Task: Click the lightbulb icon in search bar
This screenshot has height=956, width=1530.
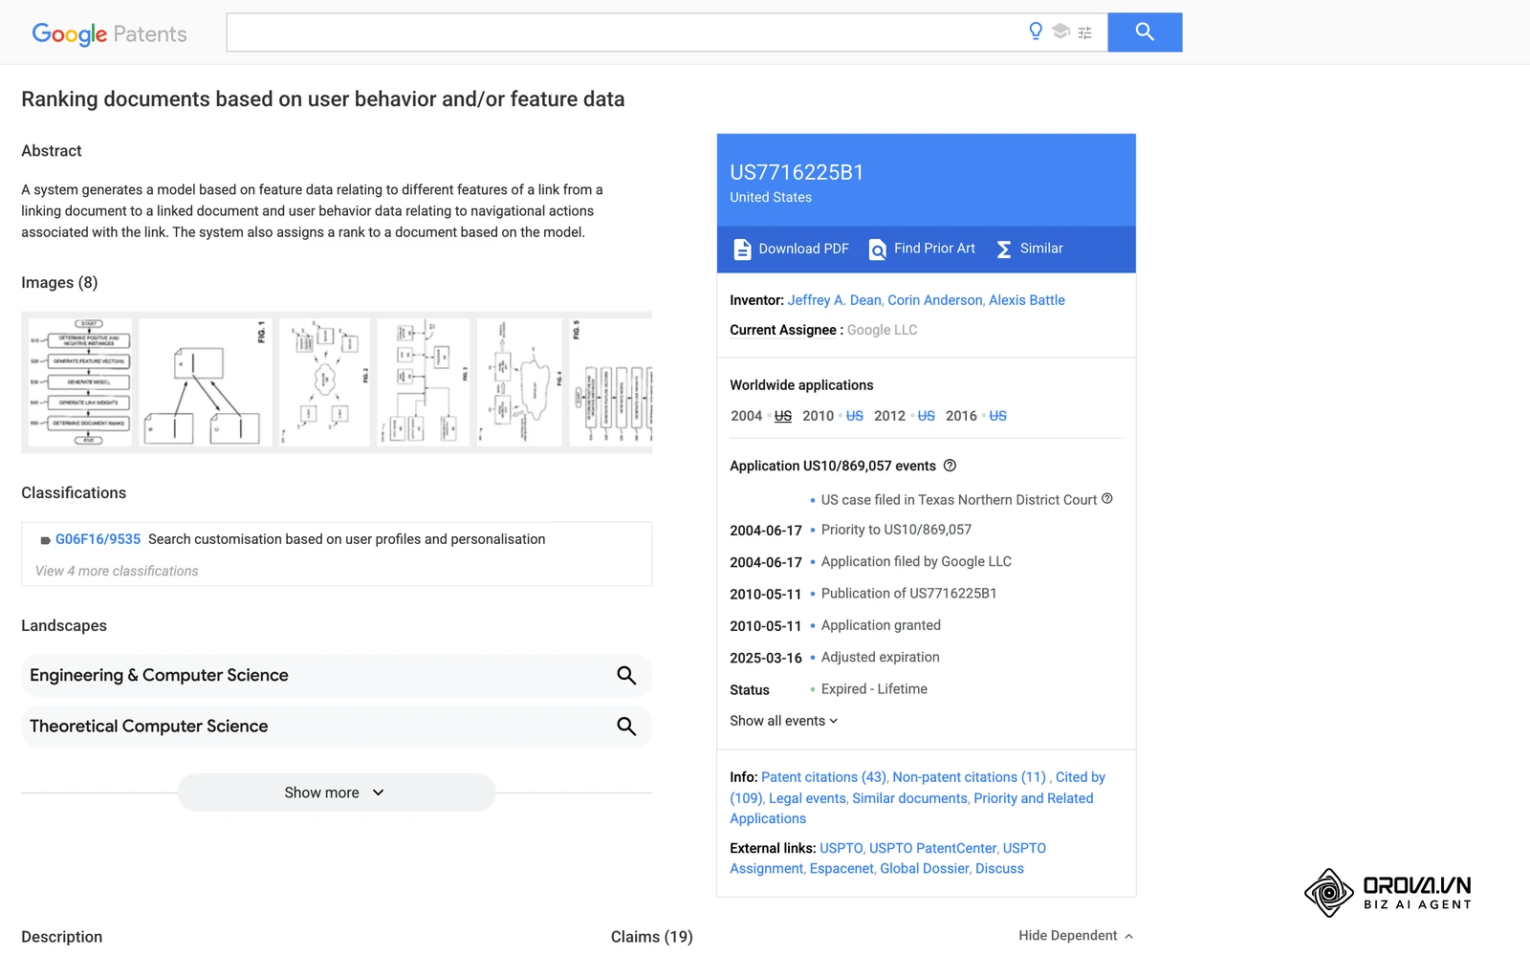Action: click(1036, 32)
